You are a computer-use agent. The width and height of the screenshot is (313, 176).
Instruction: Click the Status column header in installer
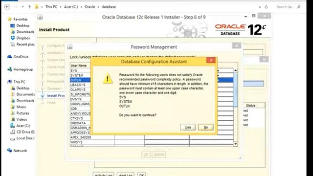click(x=250, y=106)
